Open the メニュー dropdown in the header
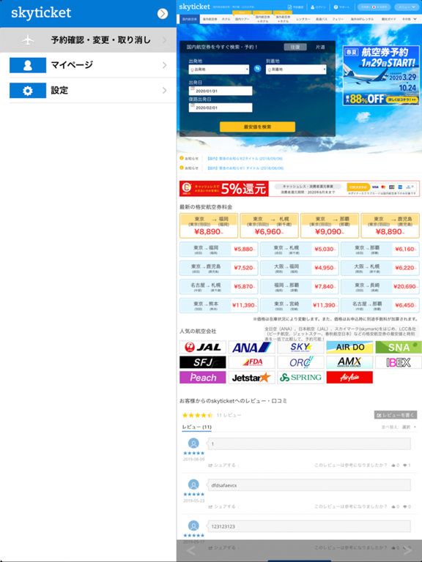Screen dimensions: 422x562 [406, 7]
